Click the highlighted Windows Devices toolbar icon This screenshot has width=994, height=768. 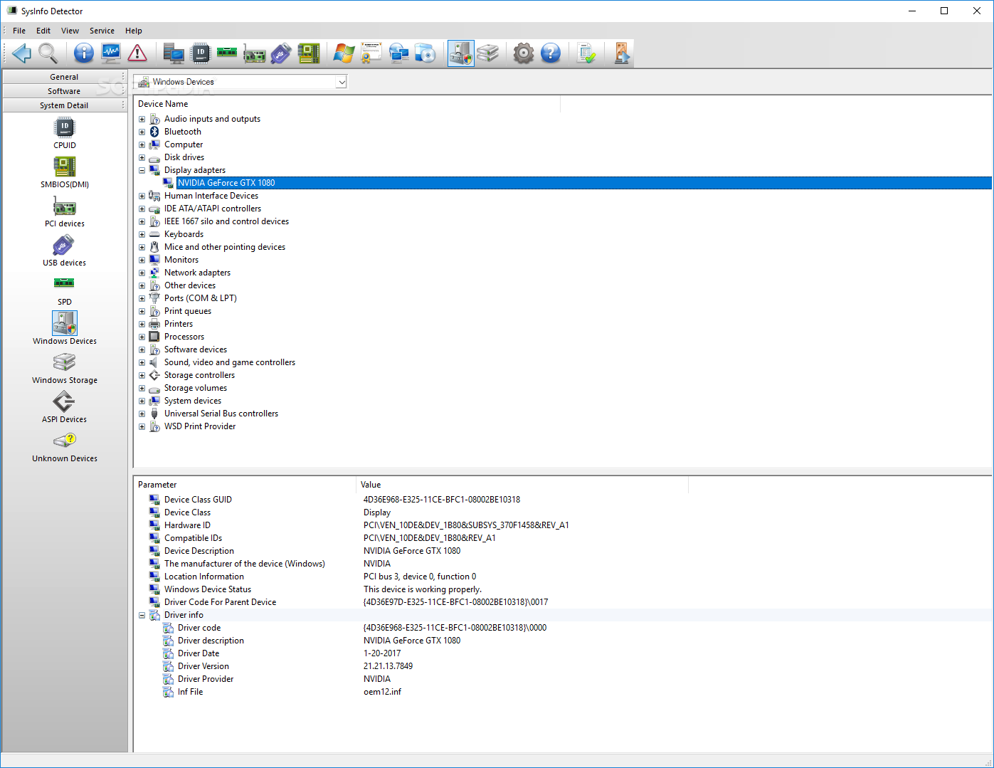point(461,53)
